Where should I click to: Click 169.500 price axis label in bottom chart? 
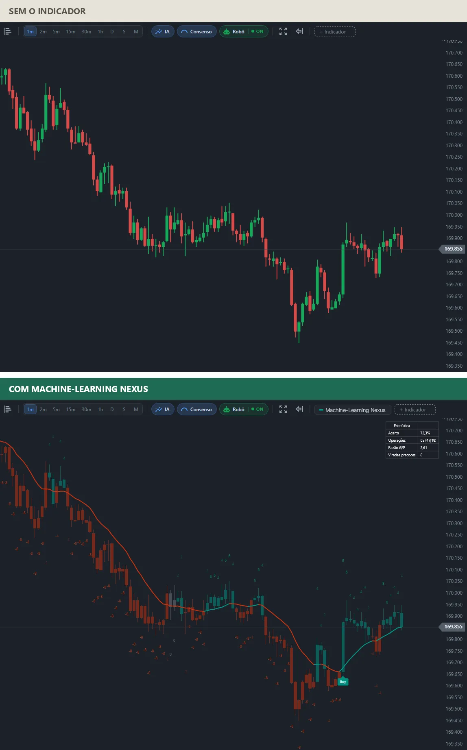[454, 709]
